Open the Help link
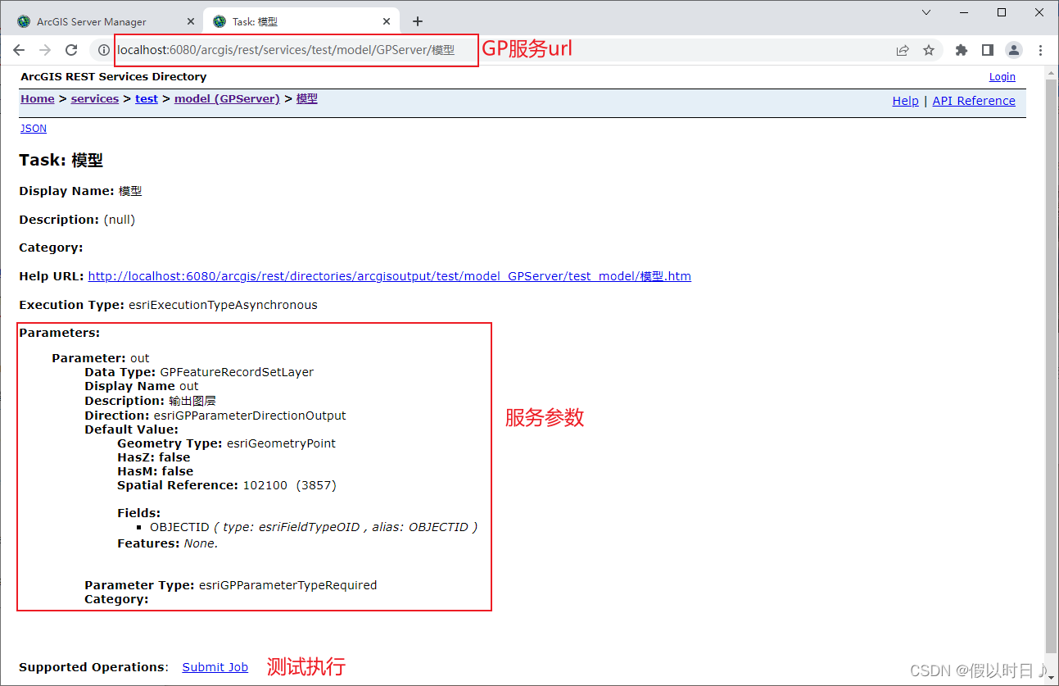 pos(905,101)
